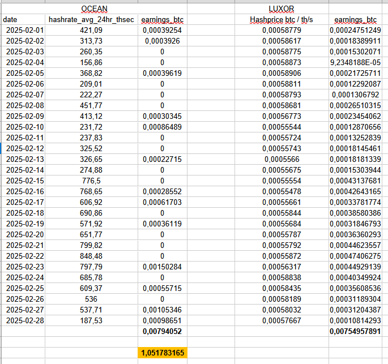Select the LUXOR header cell
Viewport: 388px width, 364px height.
tap(282, 8)
